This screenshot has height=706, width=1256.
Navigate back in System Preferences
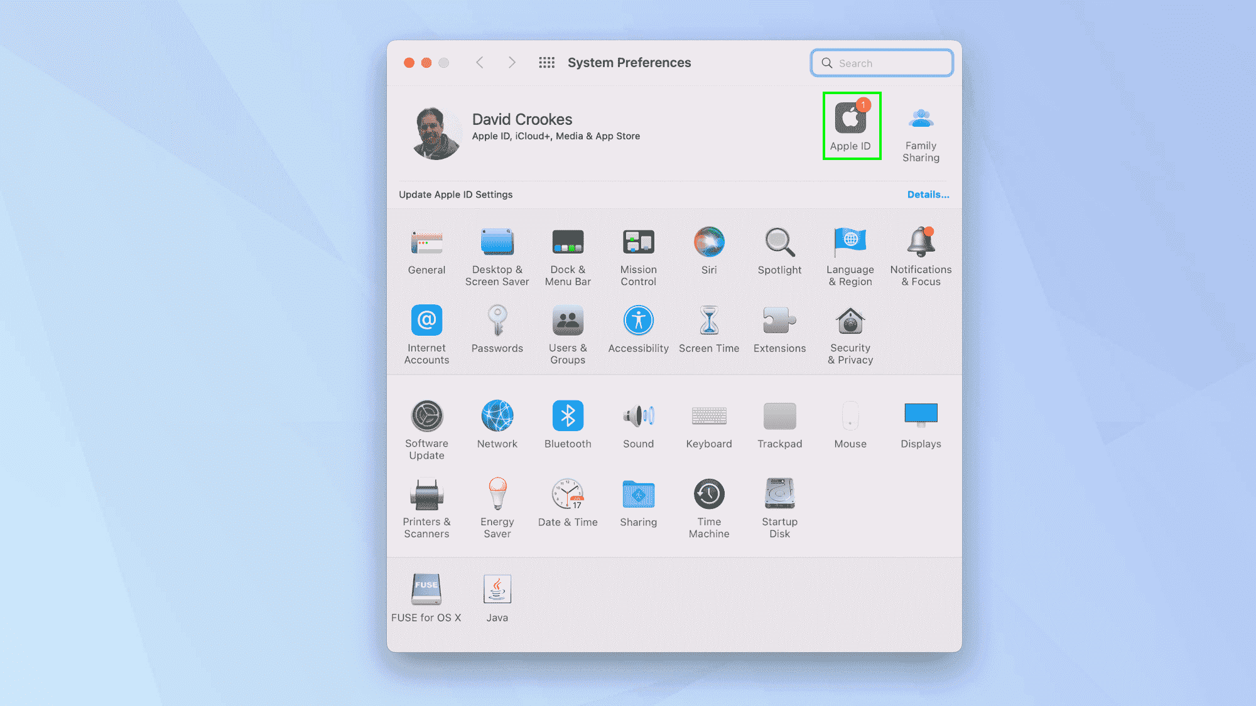coord(480,62)
